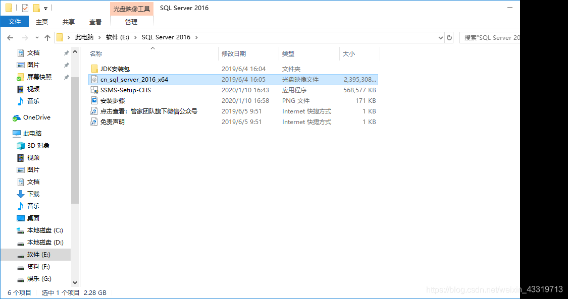Click the 光盘映像工具 contextual tab
The image size is (568, 299).
tap(132, 9)
